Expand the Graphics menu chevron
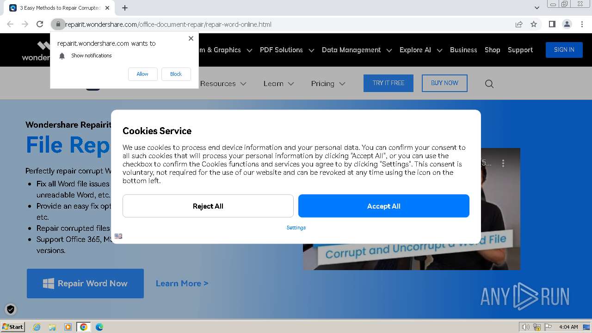Image resolution: width=592 pixels, height=333 pixels. click(249, 50)
